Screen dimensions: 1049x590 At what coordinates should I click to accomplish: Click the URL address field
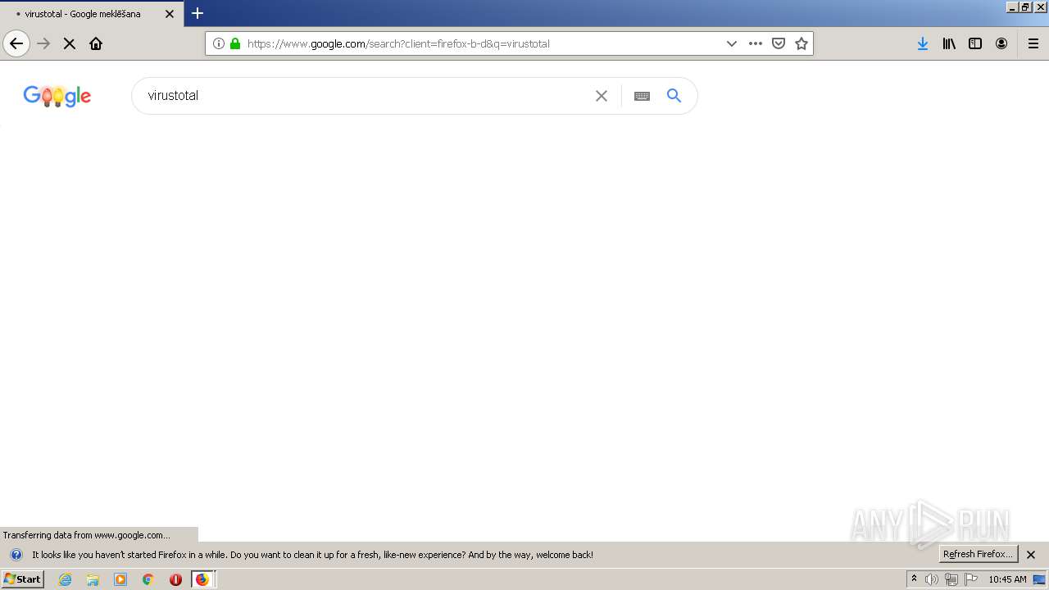[479, 43]
